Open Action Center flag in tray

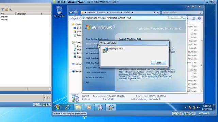coord(190,107)
